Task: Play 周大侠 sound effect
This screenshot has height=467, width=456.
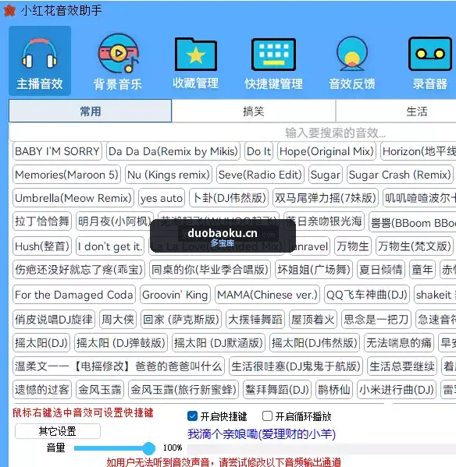Action: point(118,320)
